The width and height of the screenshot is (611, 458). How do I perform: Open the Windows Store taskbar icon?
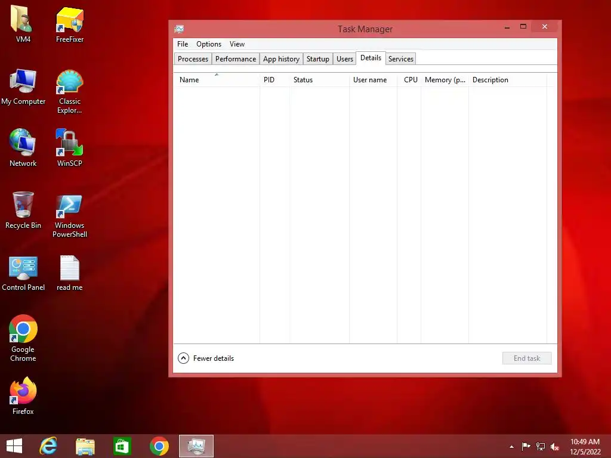click(122, 446)
